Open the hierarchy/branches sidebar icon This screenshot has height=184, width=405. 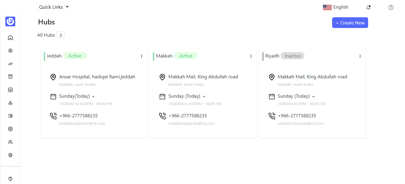(x=10, y=103)
